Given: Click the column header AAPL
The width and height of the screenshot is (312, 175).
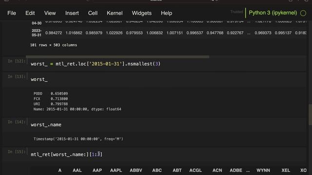Looking at the screenshot, I should coord(116,171).
